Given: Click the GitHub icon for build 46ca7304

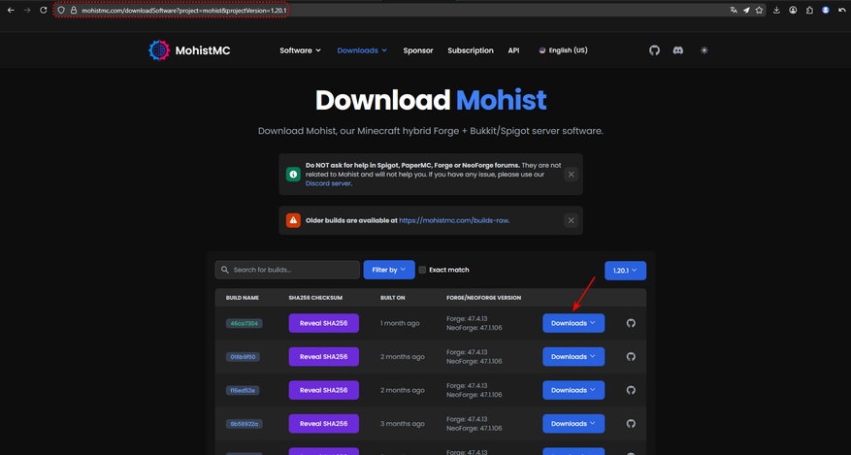Looking at the screenshot, I should point(631,323).
